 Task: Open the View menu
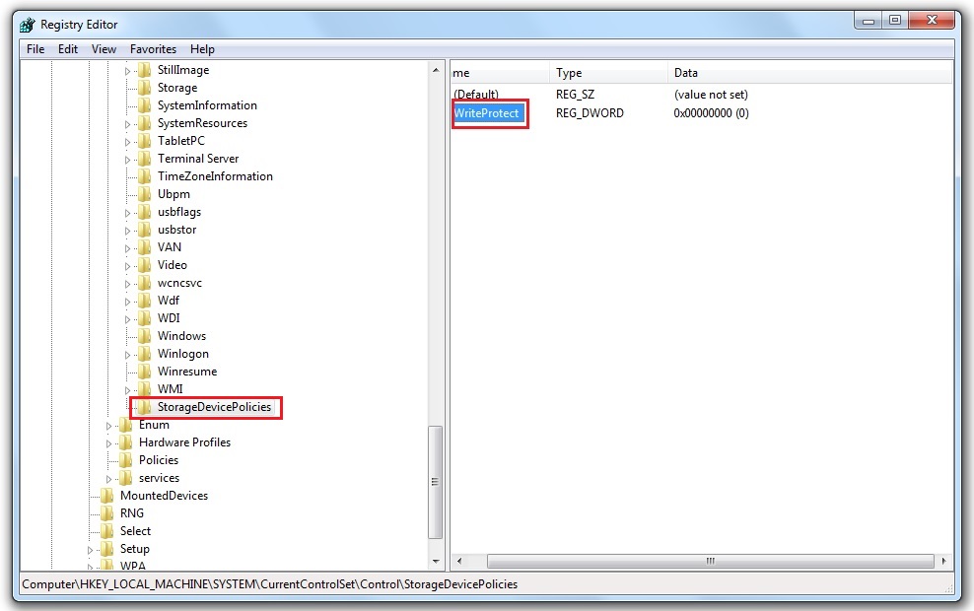pos(104,49)
